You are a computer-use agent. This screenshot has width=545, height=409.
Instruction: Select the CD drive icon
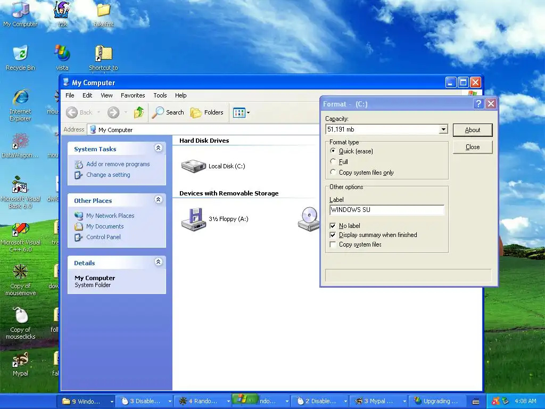coord(309,219)
